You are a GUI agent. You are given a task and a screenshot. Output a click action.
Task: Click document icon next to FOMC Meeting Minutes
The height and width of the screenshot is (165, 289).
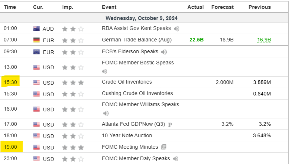(164, 147)
